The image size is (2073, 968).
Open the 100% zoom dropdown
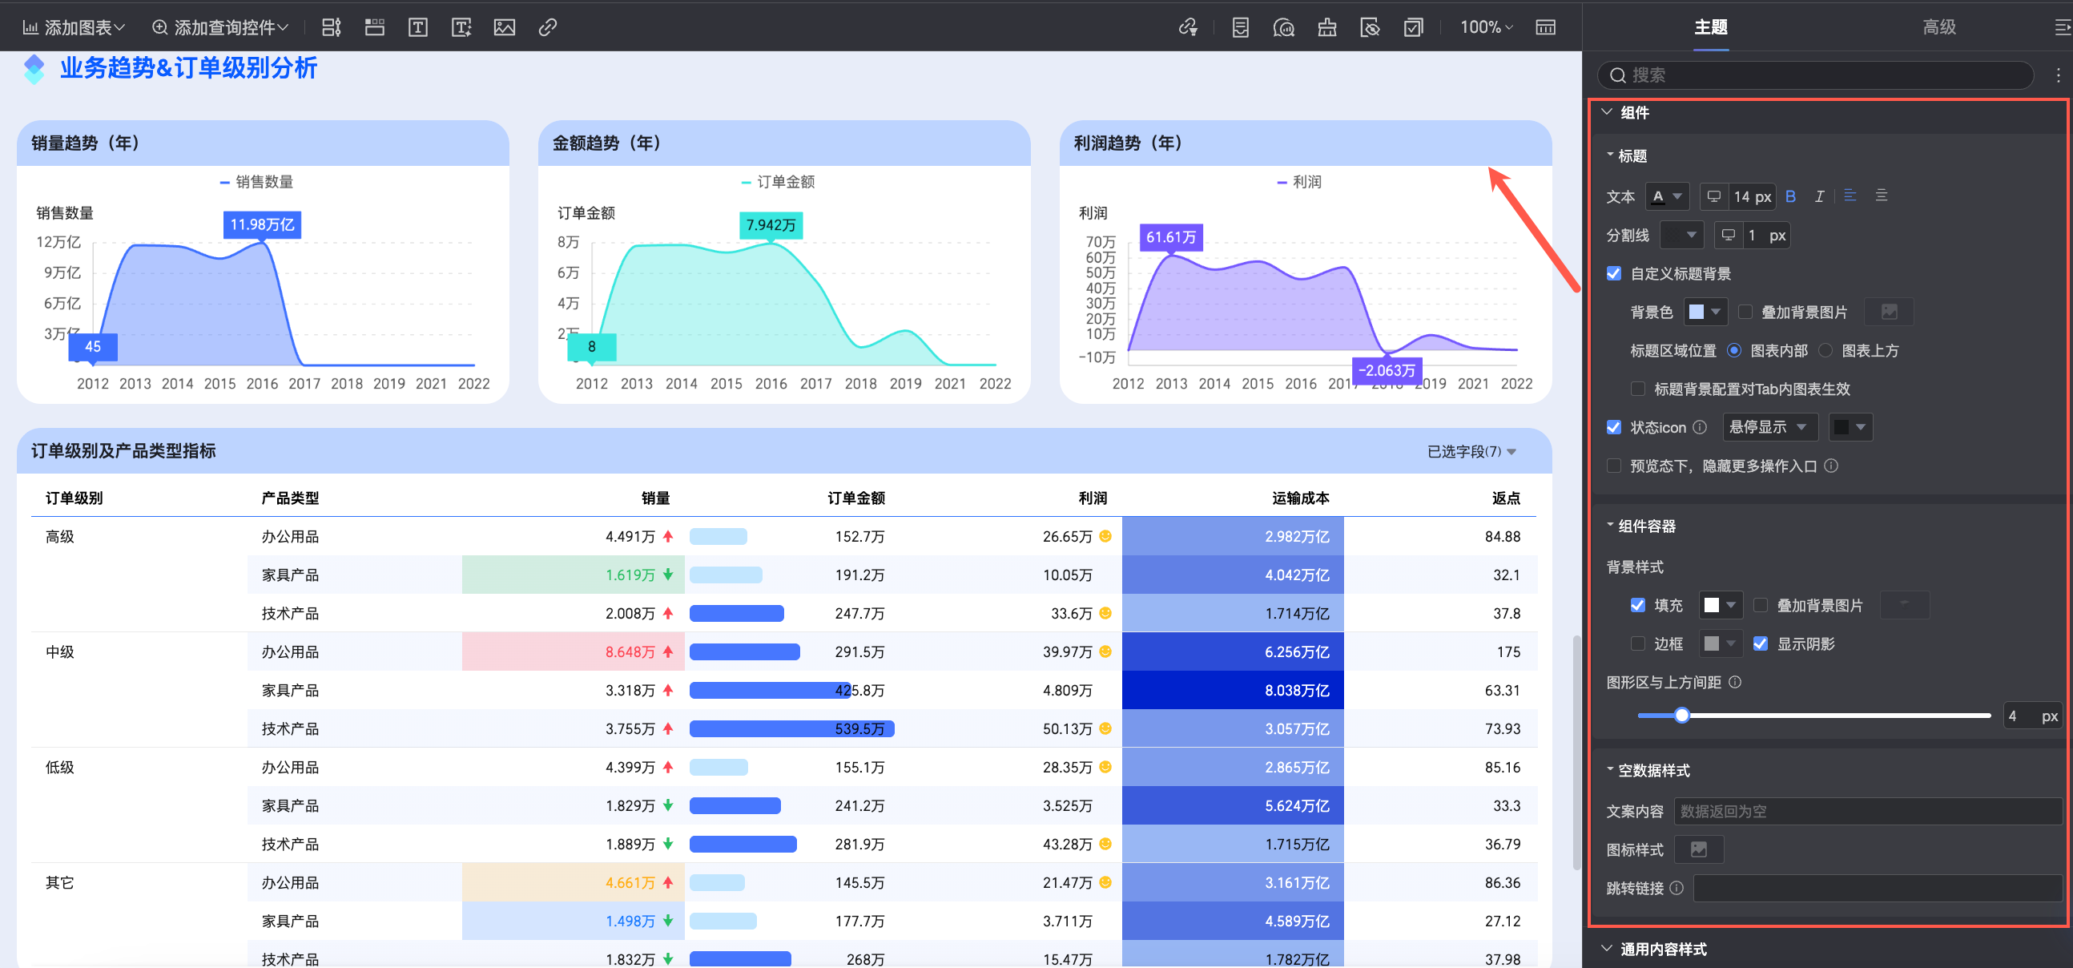click(1486, 27)
